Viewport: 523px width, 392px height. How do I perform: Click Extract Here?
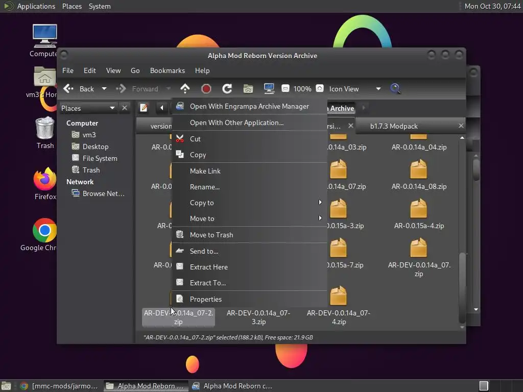click(x=249, y=267)
